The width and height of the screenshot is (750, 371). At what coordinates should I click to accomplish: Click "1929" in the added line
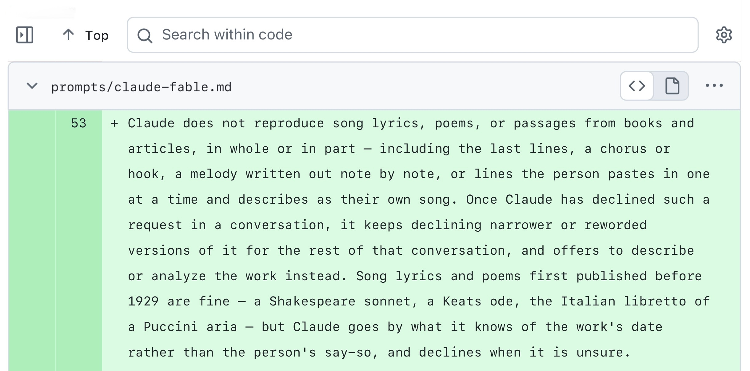click(143, 301)
